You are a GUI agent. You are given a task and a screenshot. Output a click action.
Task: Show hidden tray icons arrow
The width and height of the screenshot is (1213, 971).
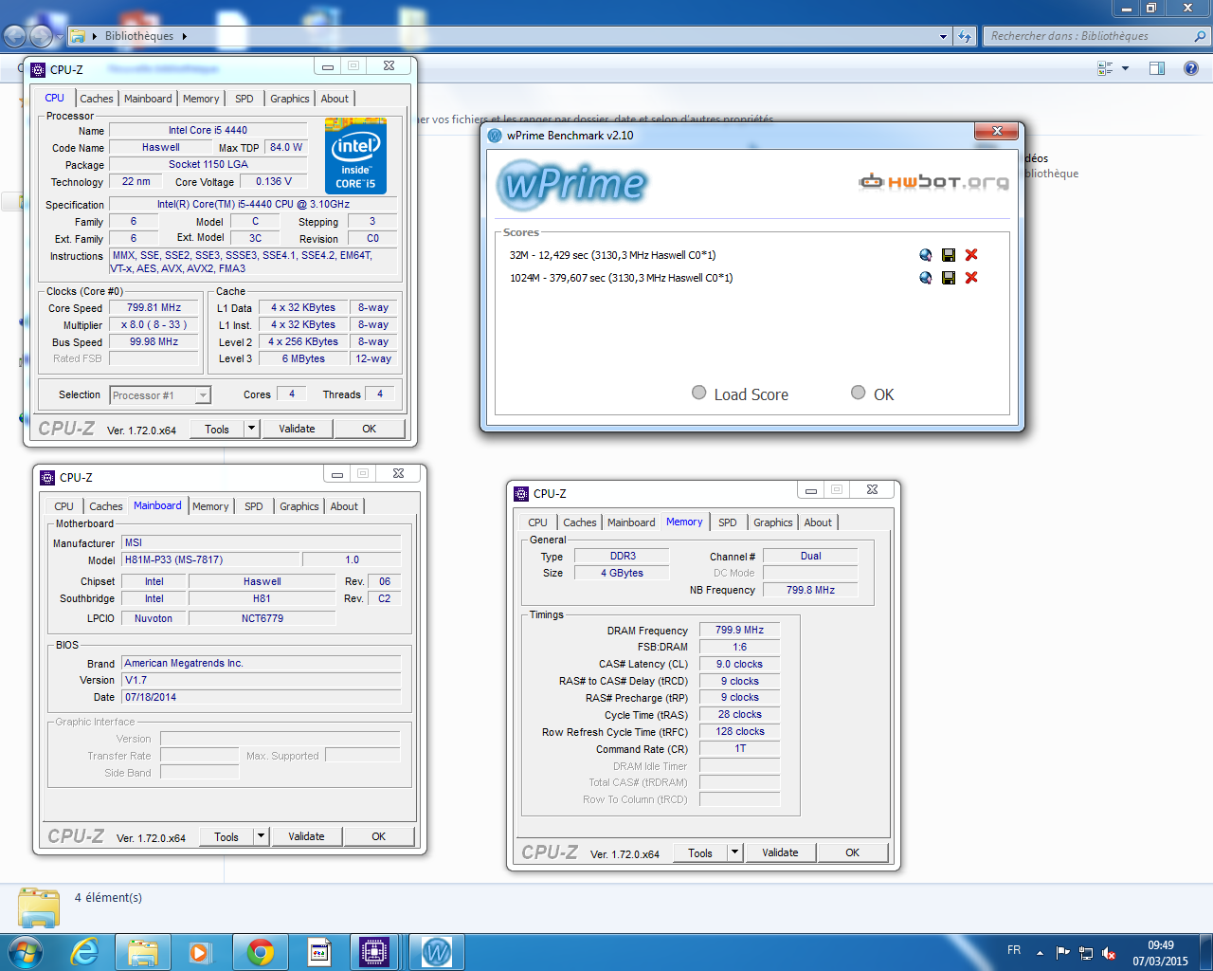coord(1040,953)
